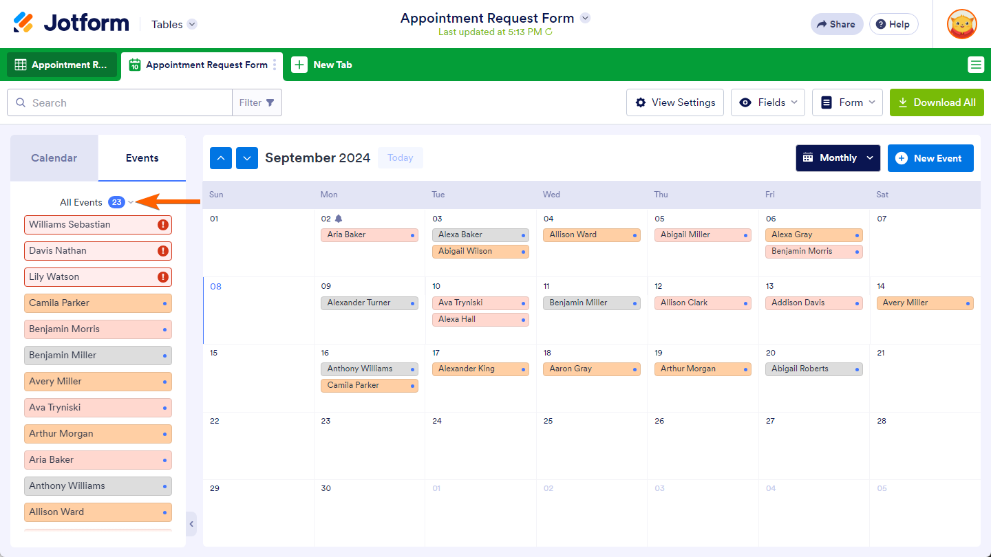Switch to the Calendar side tab
This screenshot has height=557, width=991.
(54, 158)
